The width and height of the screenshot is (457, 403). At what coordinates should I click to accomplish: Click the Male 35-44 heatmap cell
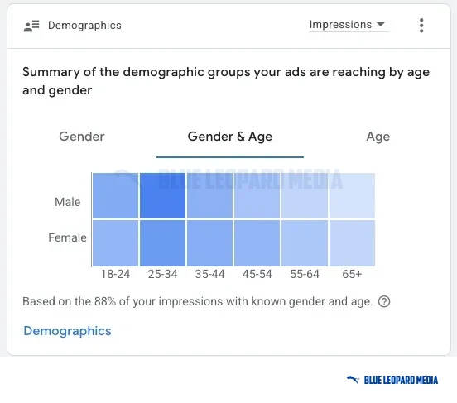(x=209, y=195)
